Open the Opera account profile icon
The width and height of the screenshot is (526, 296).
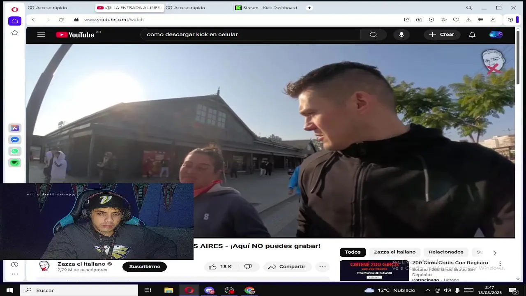click(x=493, y=20)
